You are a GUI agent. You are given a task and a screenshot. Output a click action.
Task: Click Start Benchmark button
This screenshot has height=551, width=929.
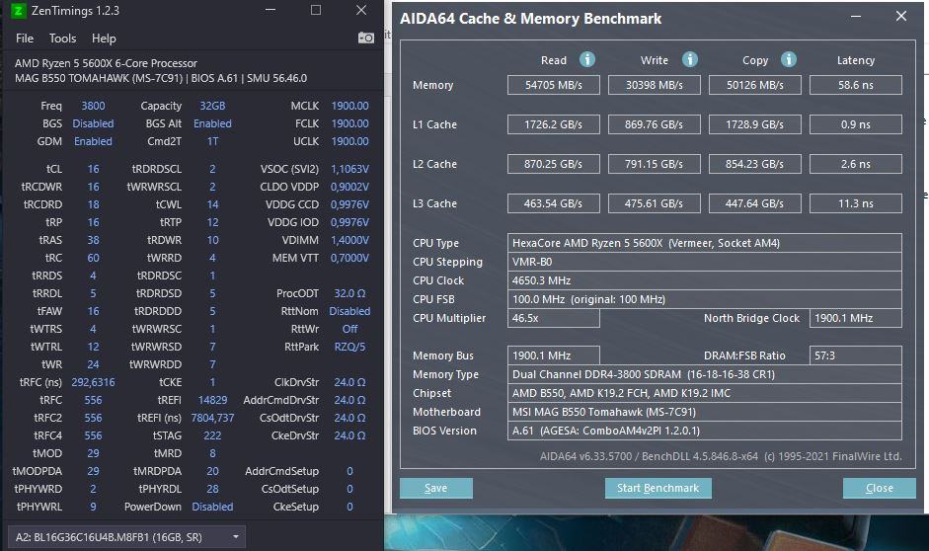(x=658, y=488)
